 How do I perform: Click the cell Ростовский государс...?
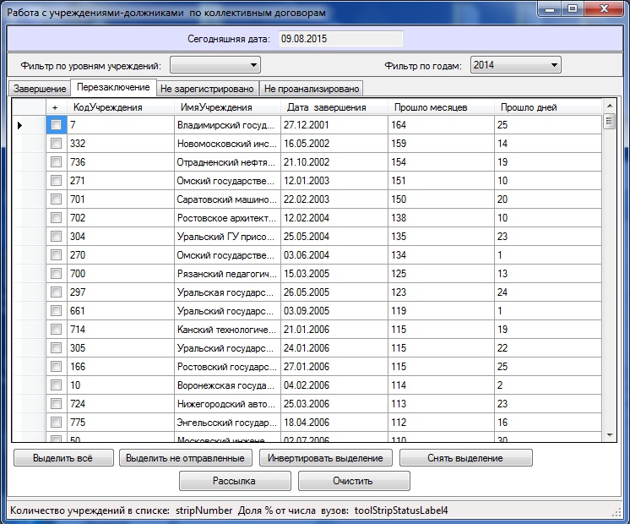(227, 367)
